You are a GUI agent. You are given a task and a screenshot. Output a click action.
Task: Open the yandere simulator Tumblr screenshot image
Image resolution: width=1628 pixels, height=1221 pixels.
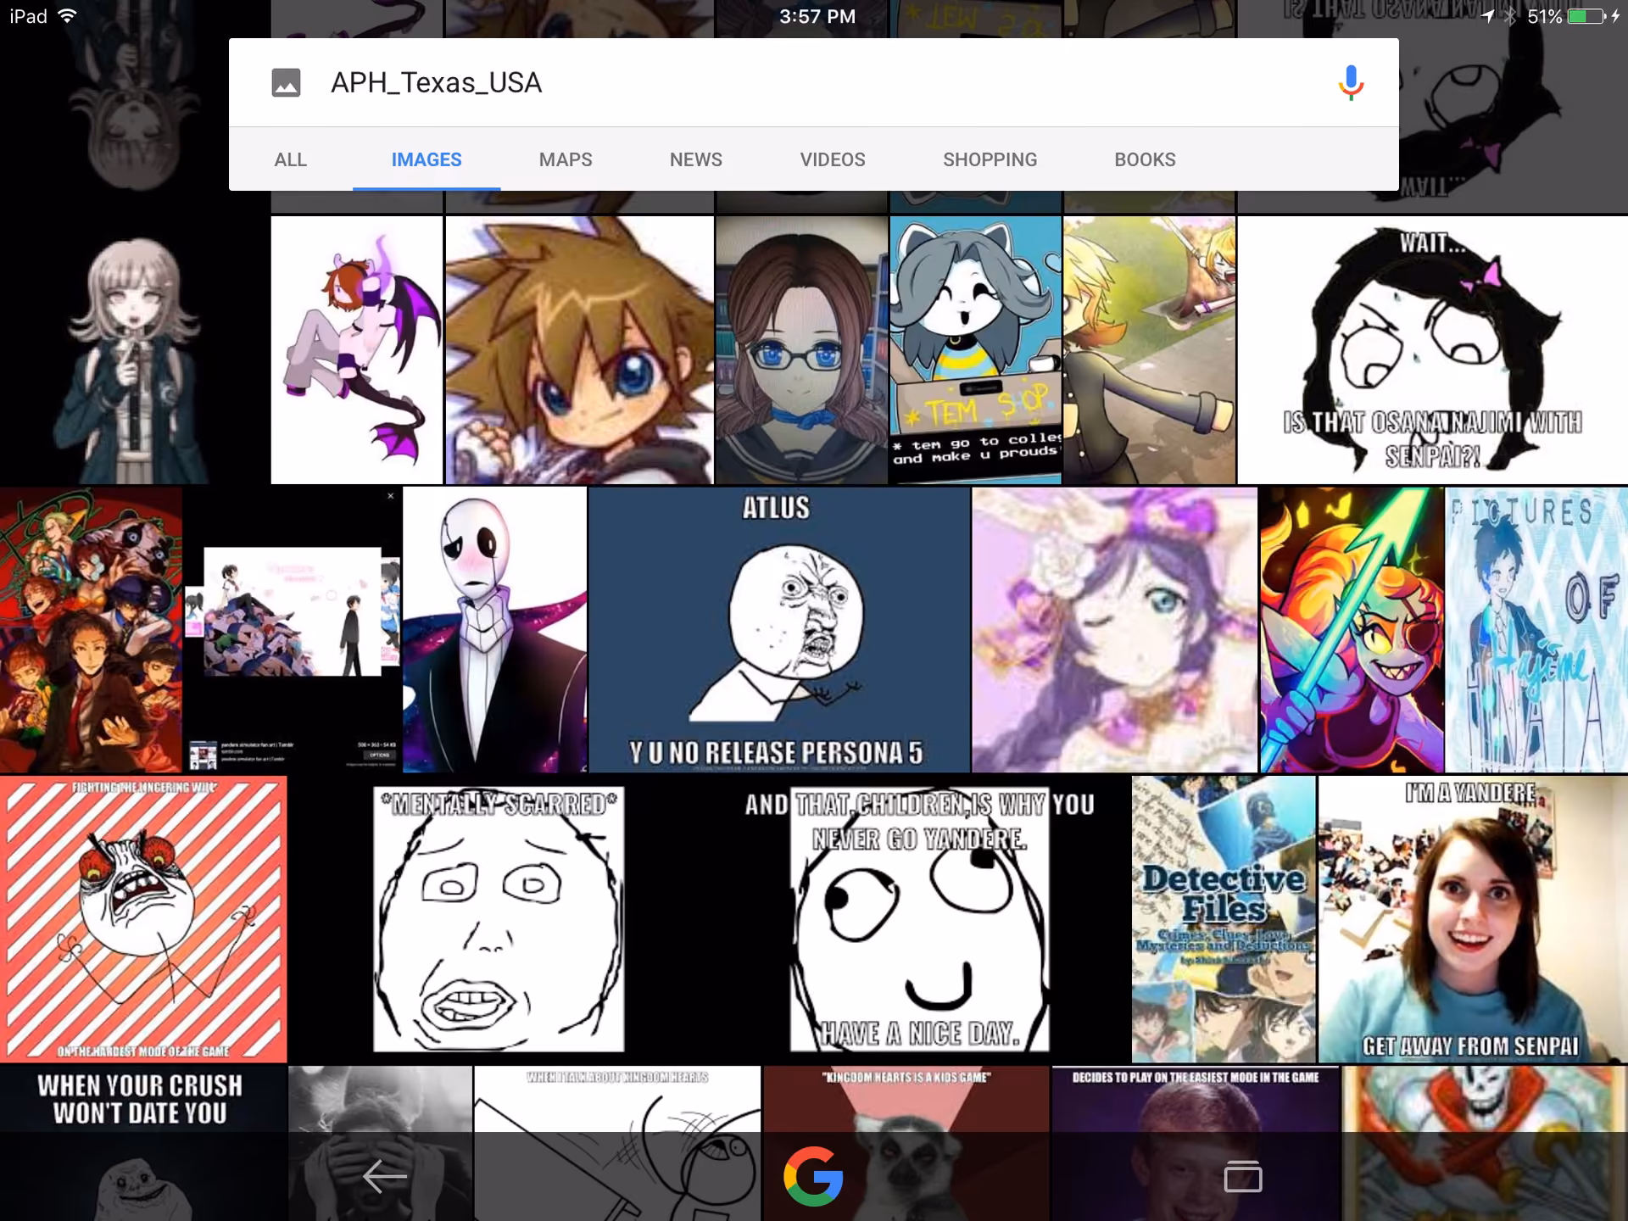[x=293, y=630]
